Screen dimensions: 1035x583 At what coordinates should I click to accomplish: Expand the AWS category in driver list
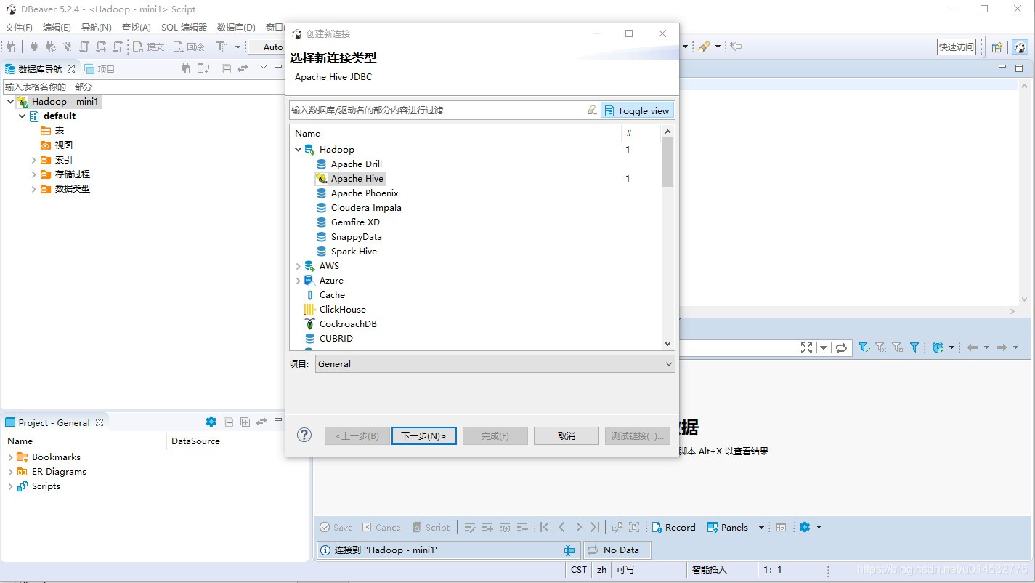point(298,265)
